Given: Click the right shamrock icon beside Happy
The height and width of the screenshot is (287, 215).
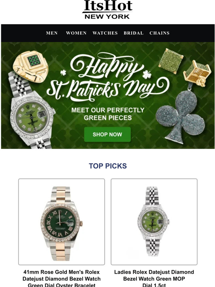Looking at the screenshot, I should [147, 75].
